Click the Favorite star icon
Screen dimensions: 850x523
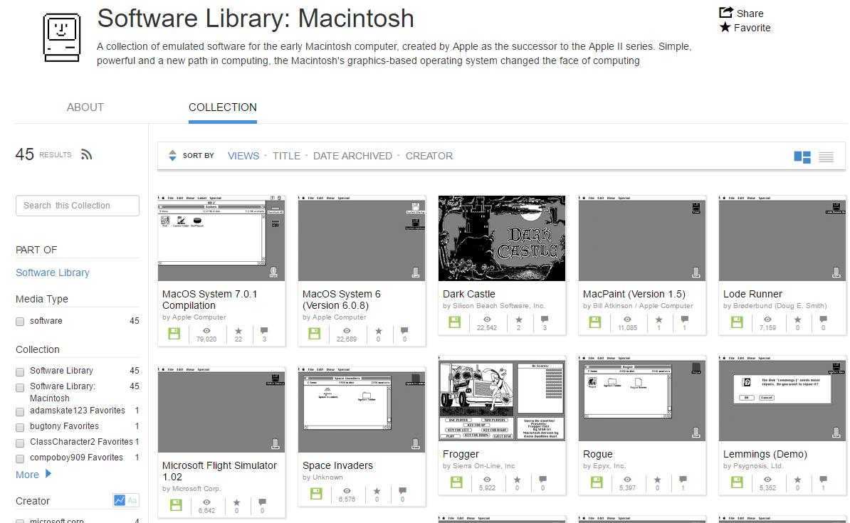pos(725,27)
